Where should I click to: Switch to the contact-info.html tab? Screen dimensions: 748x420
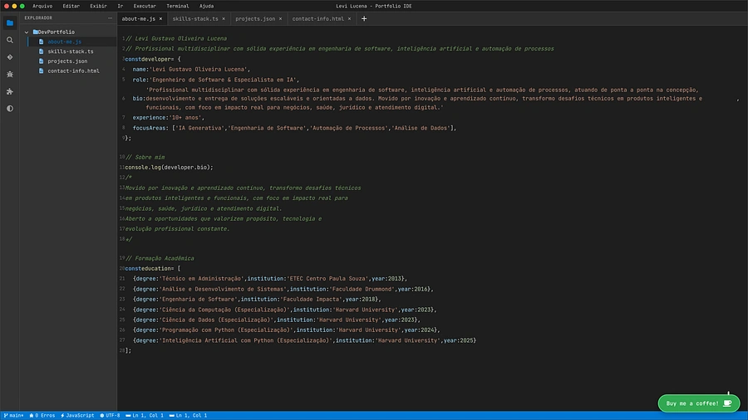point(317,18)
